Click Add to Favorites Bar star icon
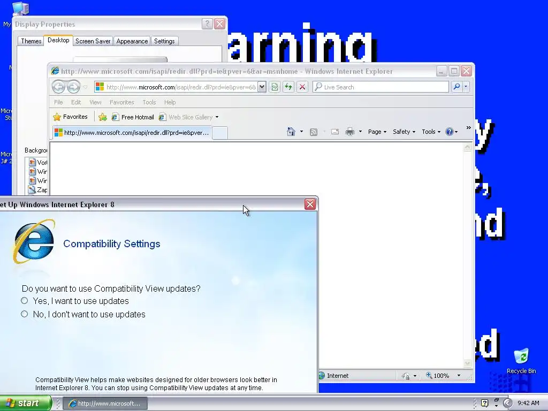Image resolution: width=548 pixels, height=411 pixels. 103,117
